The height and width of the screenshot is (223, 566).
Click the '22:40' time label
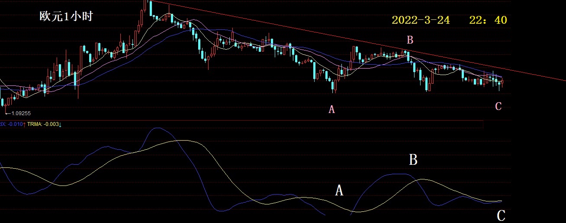488,20
